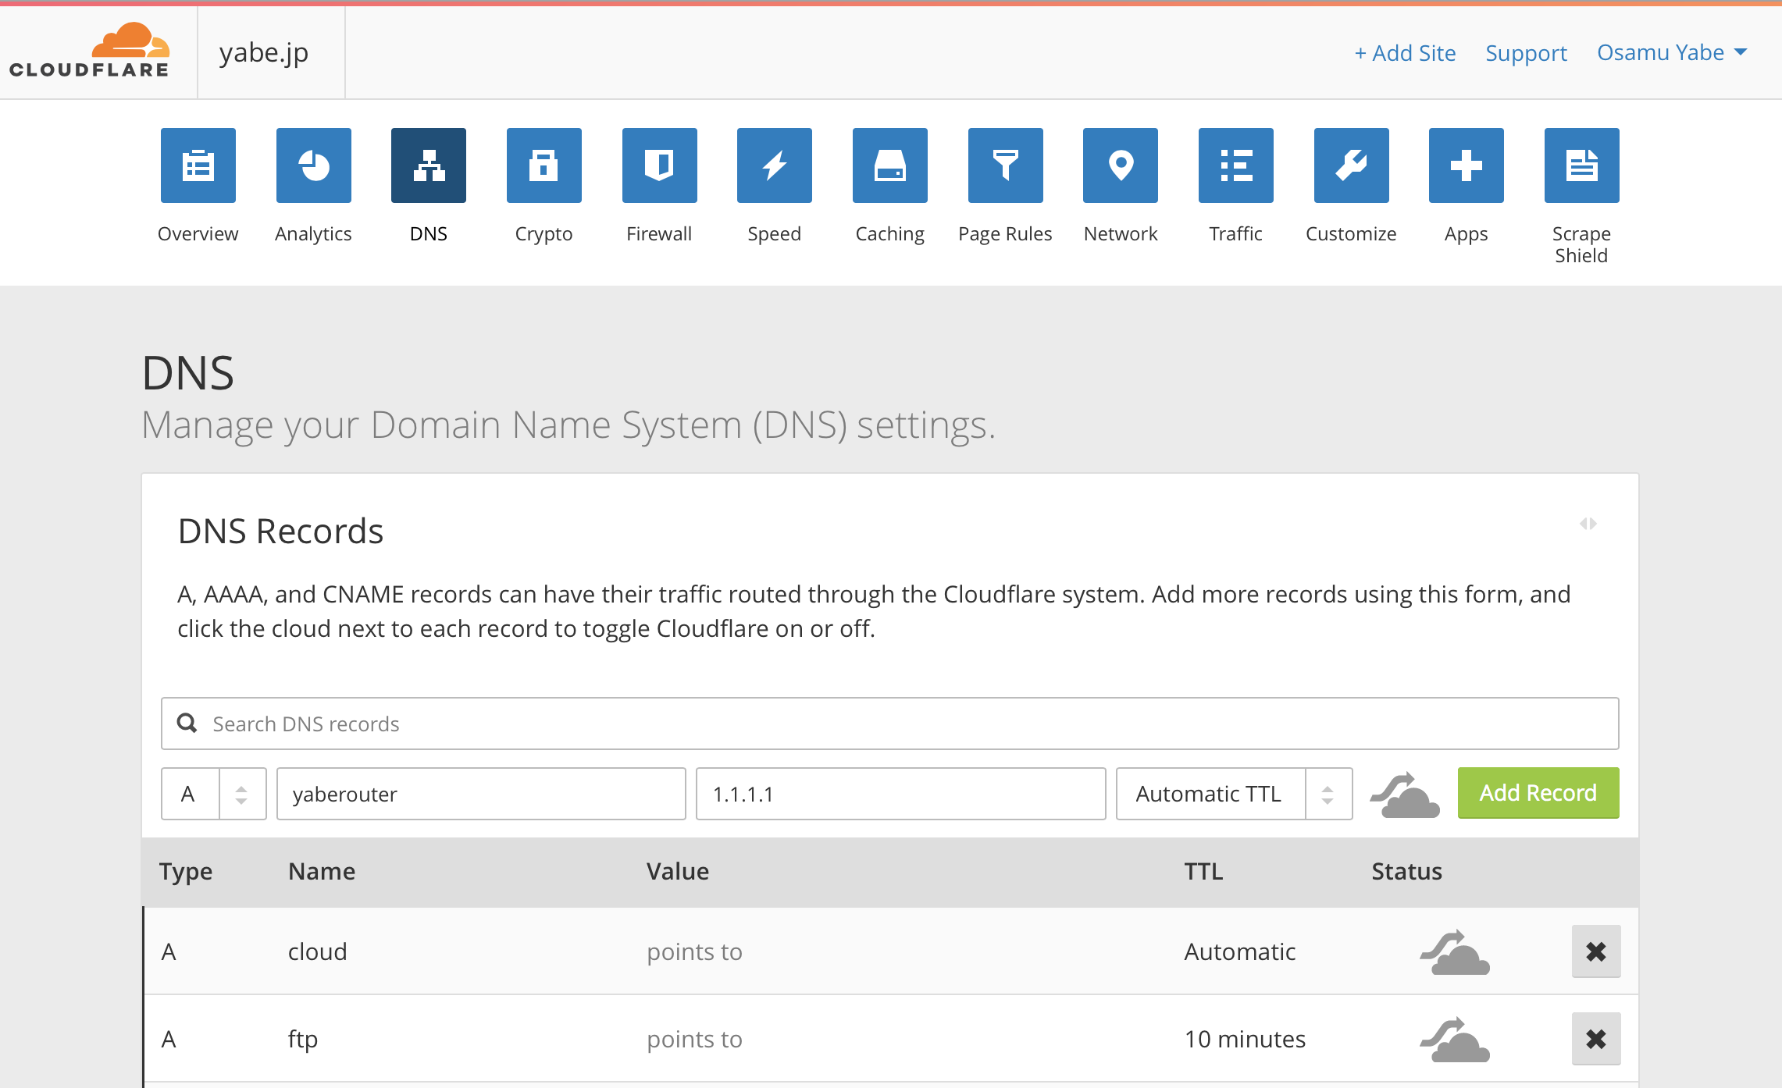
Task: Open the Customize wrench icon
Action: point(1352,165)
